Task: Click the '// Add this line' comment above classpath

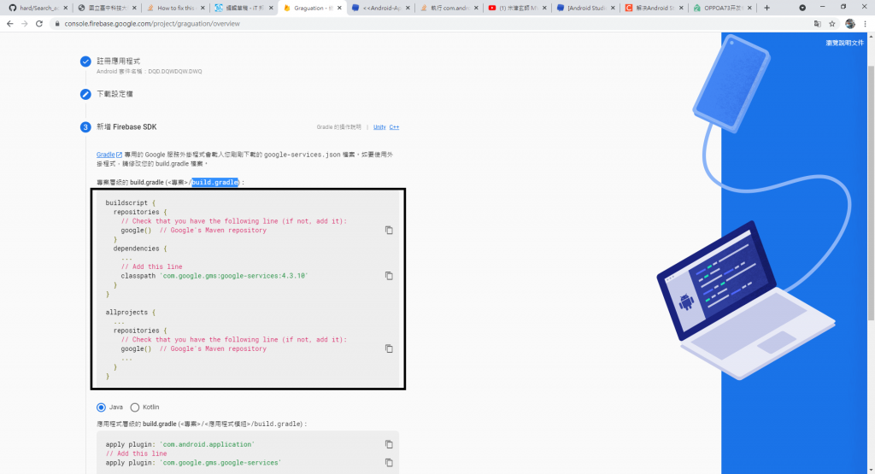Action: point(151,266)
